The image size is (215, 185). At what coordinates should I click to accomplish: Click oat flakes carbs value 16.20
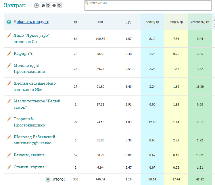(200, 87)
